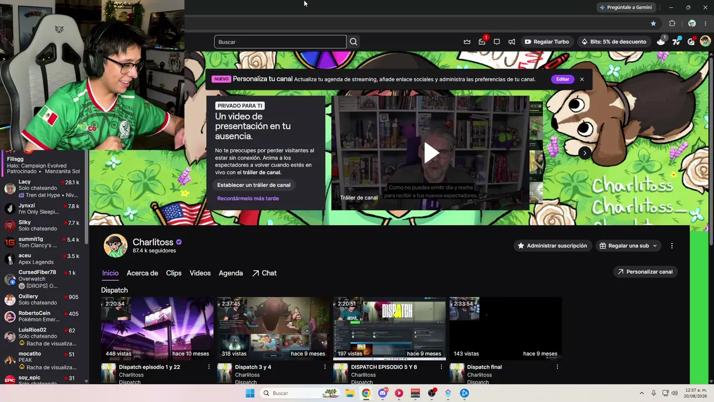
Task: Open options for Dispatch episodio 1 y 22
Action: pos(209,367)
